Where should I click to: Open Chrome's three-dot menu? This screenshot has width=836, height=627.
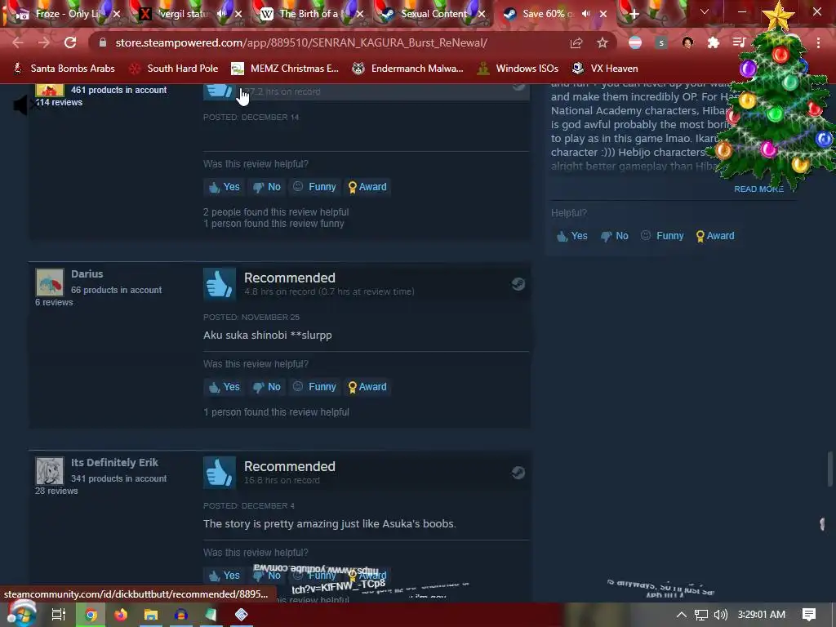pyautogui.click(x=818, y=42)
